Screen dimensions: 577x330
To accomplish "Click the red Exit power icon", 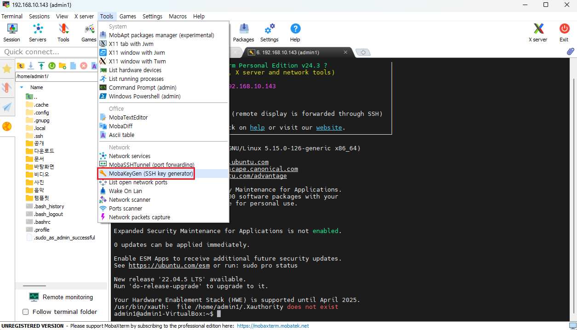I will 564,33.
